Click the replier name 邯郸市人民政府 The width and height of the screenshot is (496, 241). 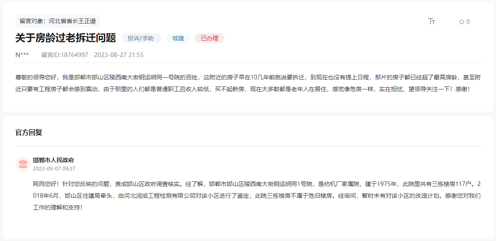[54, 160]
